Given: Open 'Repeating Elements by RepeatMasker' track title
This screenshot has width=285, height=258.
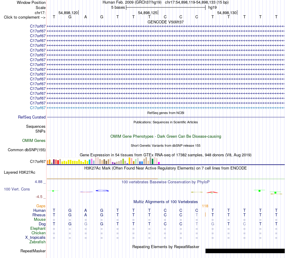Looking at the screenshot, I should 166,247.
